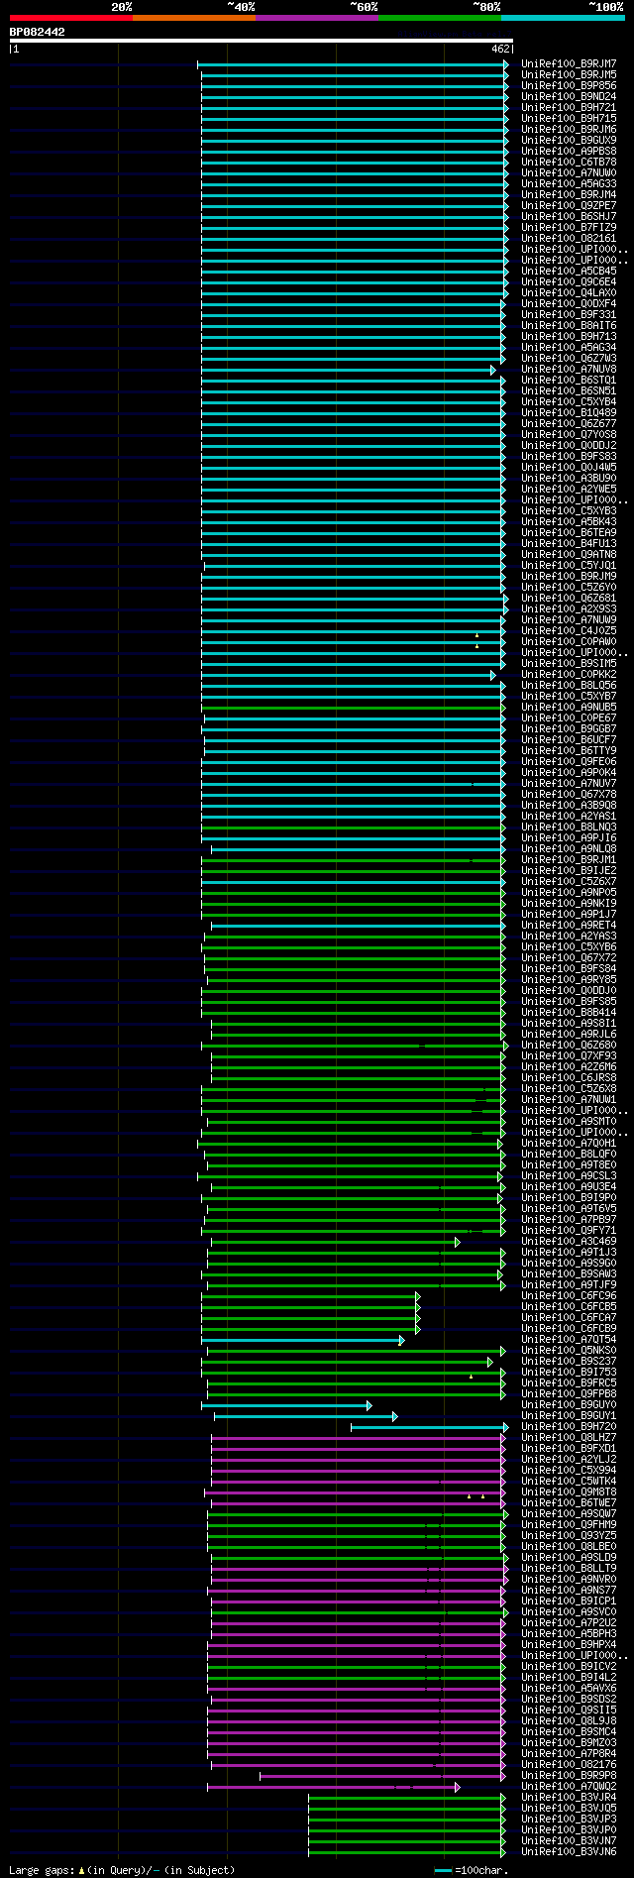Click UniRef100_A3BU90 hit name

(x=569, y=479)
